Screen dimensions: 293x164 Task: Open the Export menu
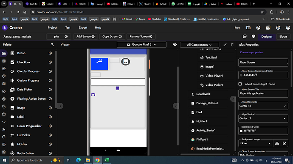(83, 28)
